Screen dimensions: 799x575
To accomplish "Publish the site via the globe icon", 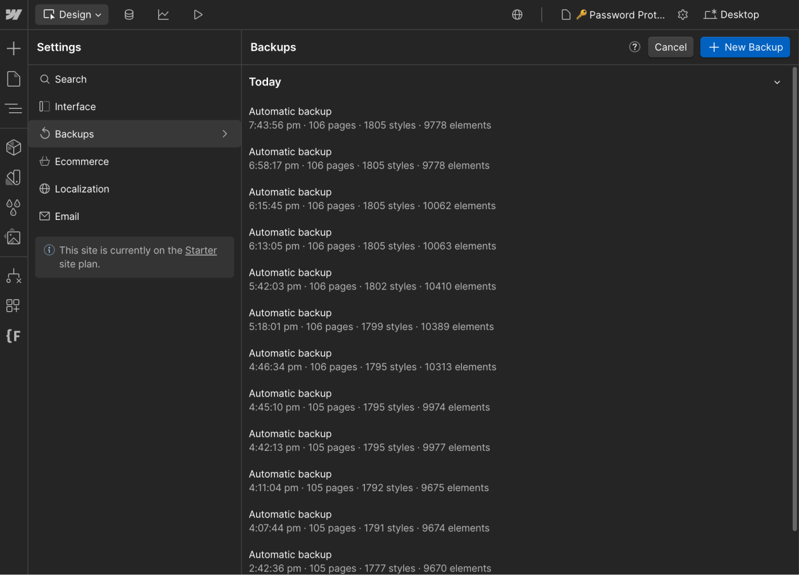I will (517, 14).
